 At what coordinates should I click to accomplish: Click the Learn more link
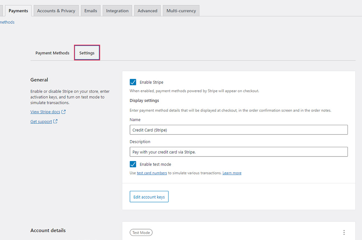point(232,173)
